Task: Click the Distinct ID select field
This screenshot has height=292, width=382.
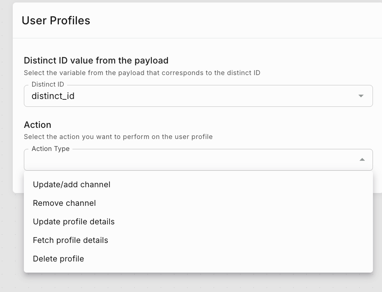Action: tap(198, 96)
